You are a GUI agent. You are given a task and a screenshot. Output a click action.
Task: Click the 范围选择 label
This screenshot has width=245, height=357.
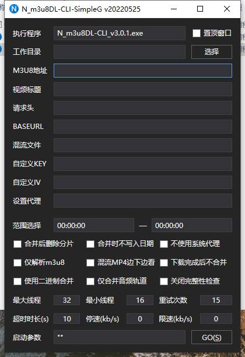[27, 226]
